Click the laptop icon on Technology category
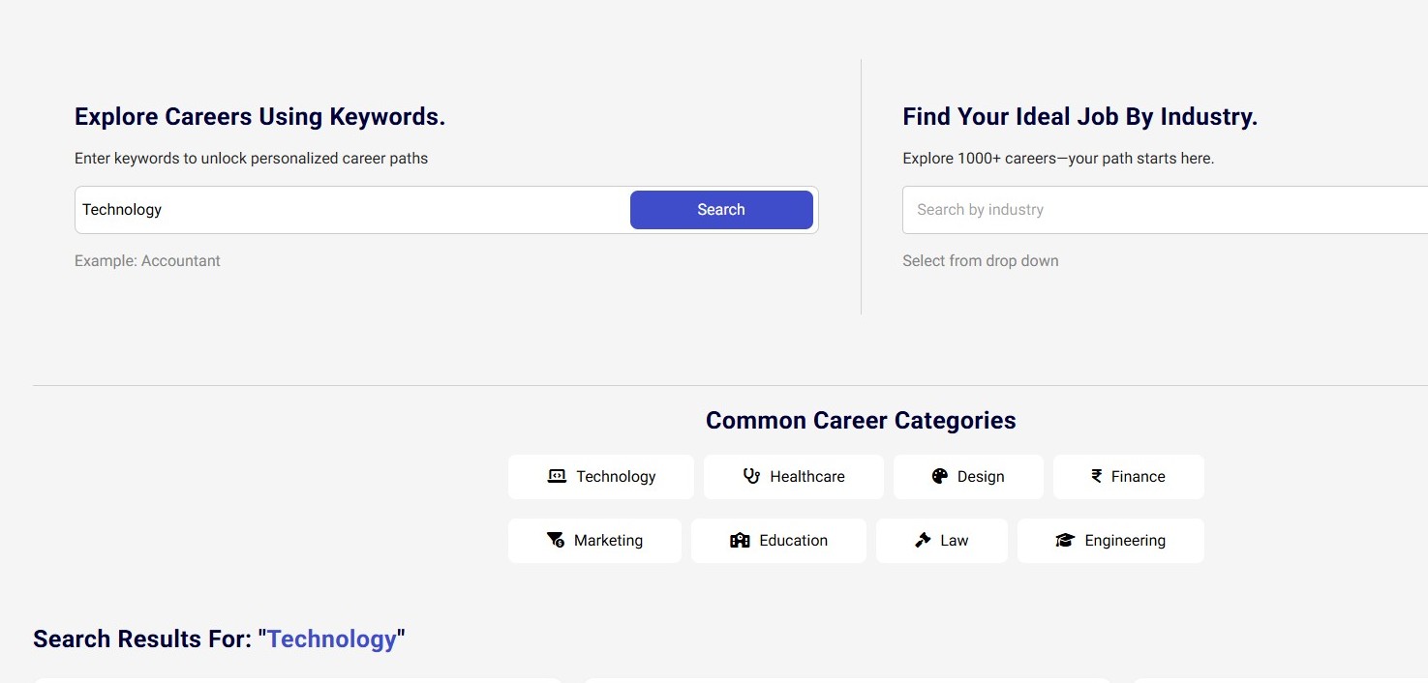This screenshot has width=1428, height=683. [556, 476]
